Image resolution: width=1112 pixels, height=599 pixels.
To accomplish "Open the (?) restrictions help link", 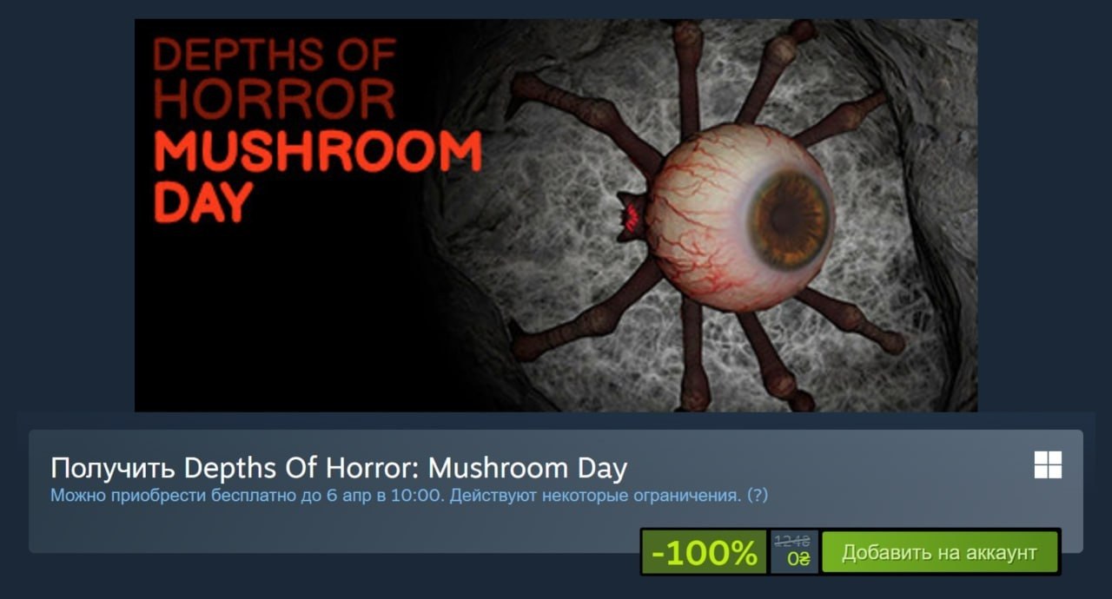I will [758, 496].
